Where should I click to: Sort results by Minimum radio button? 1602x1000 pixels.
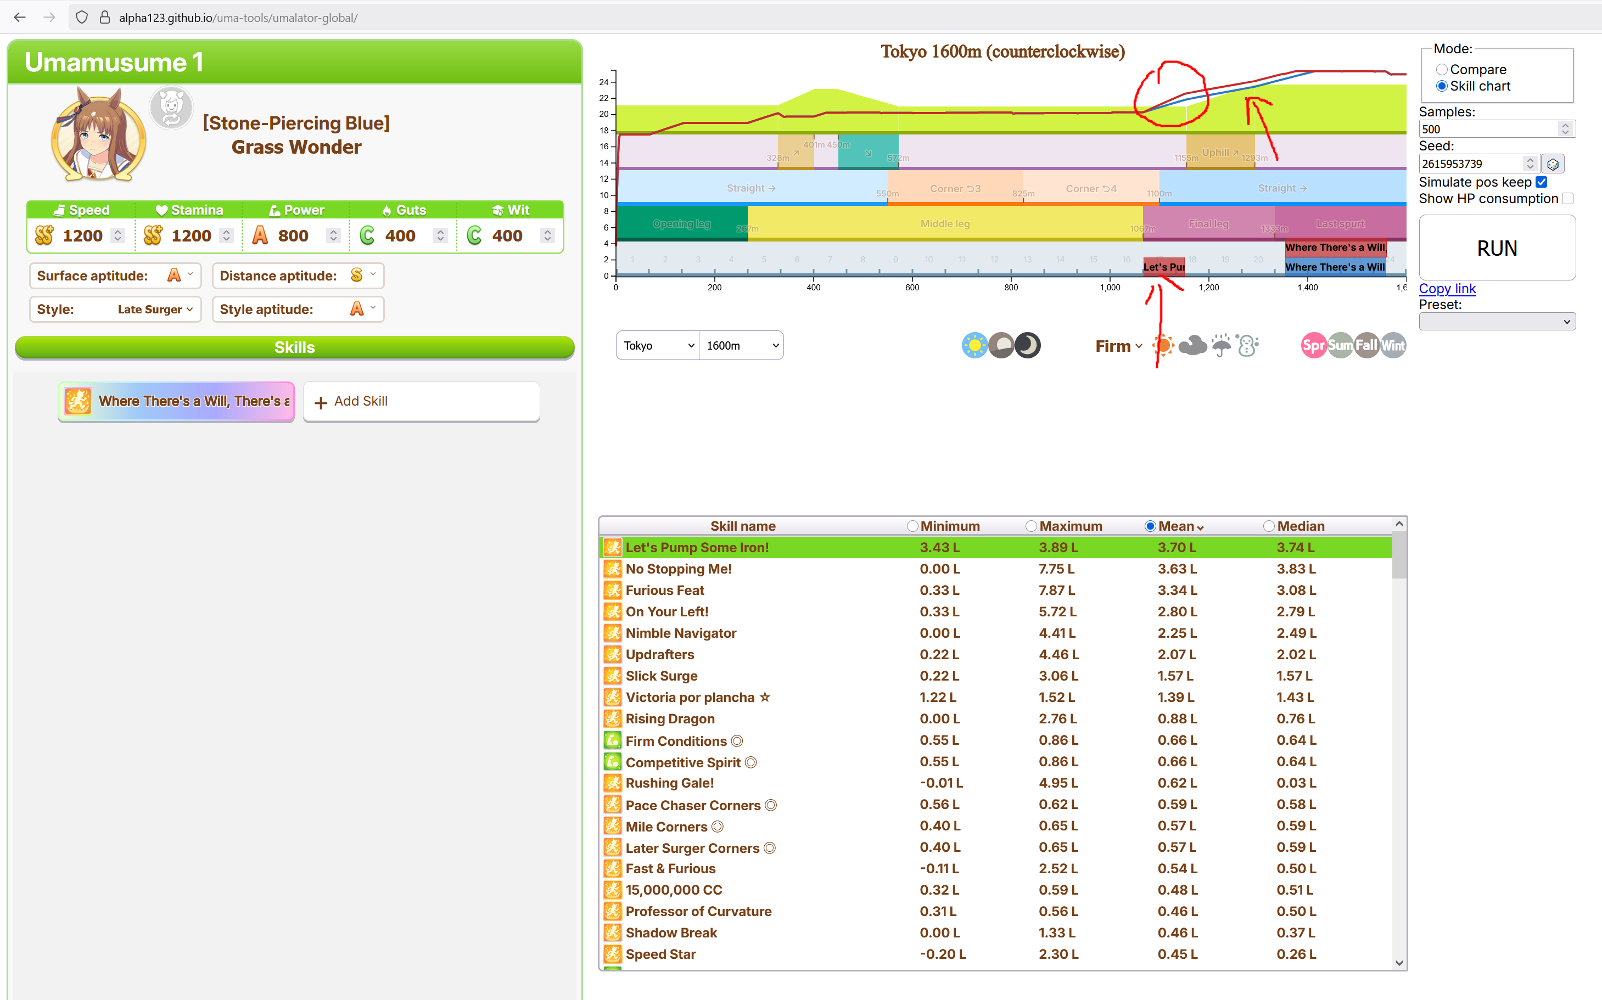912,526
